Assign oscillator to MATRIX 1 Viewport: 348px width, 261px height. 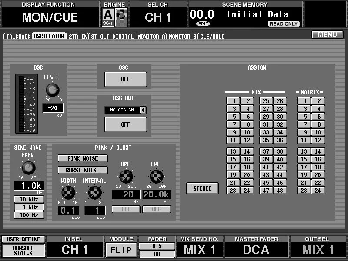pos(304,101)
